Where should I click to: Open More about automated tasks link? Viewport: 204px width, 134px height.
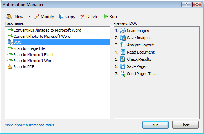pyautogui.click(x=32, y=125)
